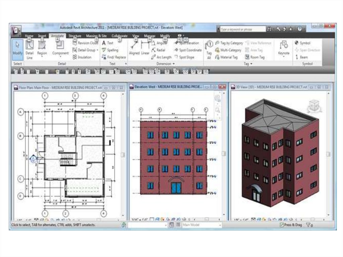Expand the Tag panel dropdown
This screenshot has height=257, width=343.
click(x=251, y=64)
